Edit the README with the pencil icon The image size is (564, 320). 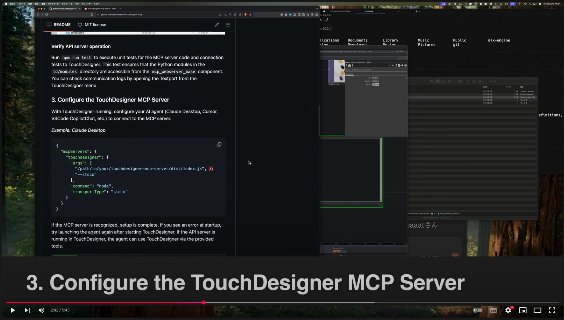coord(216,25)
